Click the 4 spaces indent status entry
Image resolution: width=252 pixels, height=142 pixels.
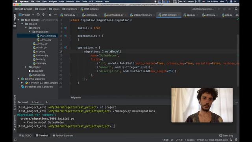pyautogui.click(x=190, y=140)
